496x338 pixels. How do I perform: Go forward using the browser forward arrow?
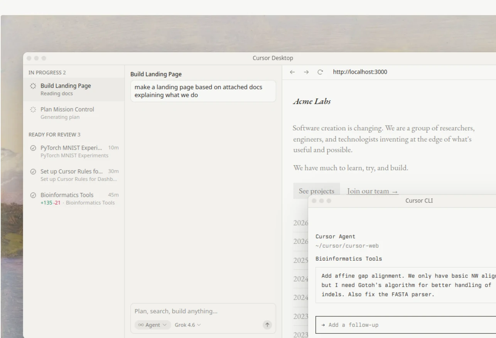306,72
